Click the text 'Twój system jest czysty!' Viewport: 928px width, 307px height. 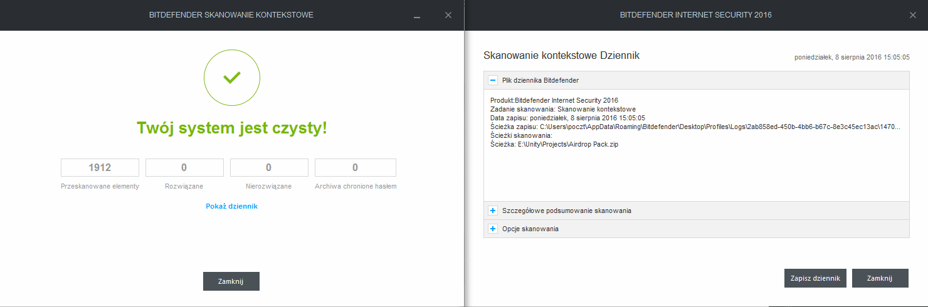[232, 128]
